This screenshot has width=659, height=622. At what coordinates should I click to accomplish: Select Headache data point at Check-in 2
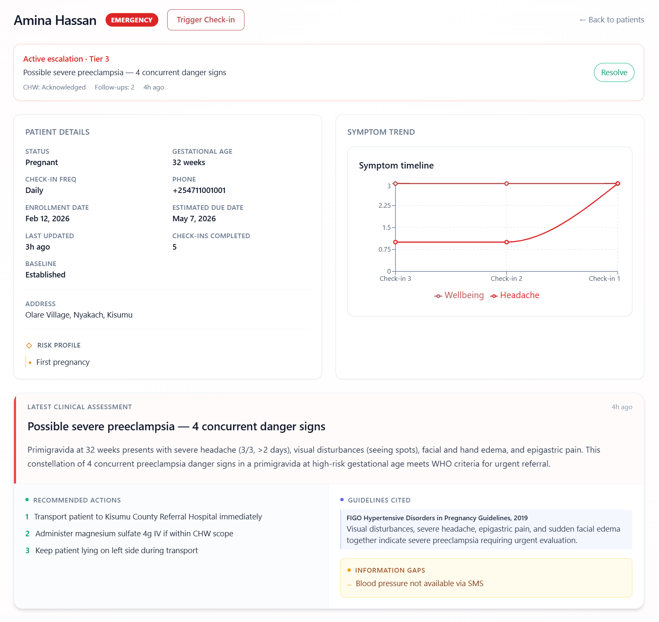pyautogui.click(x=507, y=242)
